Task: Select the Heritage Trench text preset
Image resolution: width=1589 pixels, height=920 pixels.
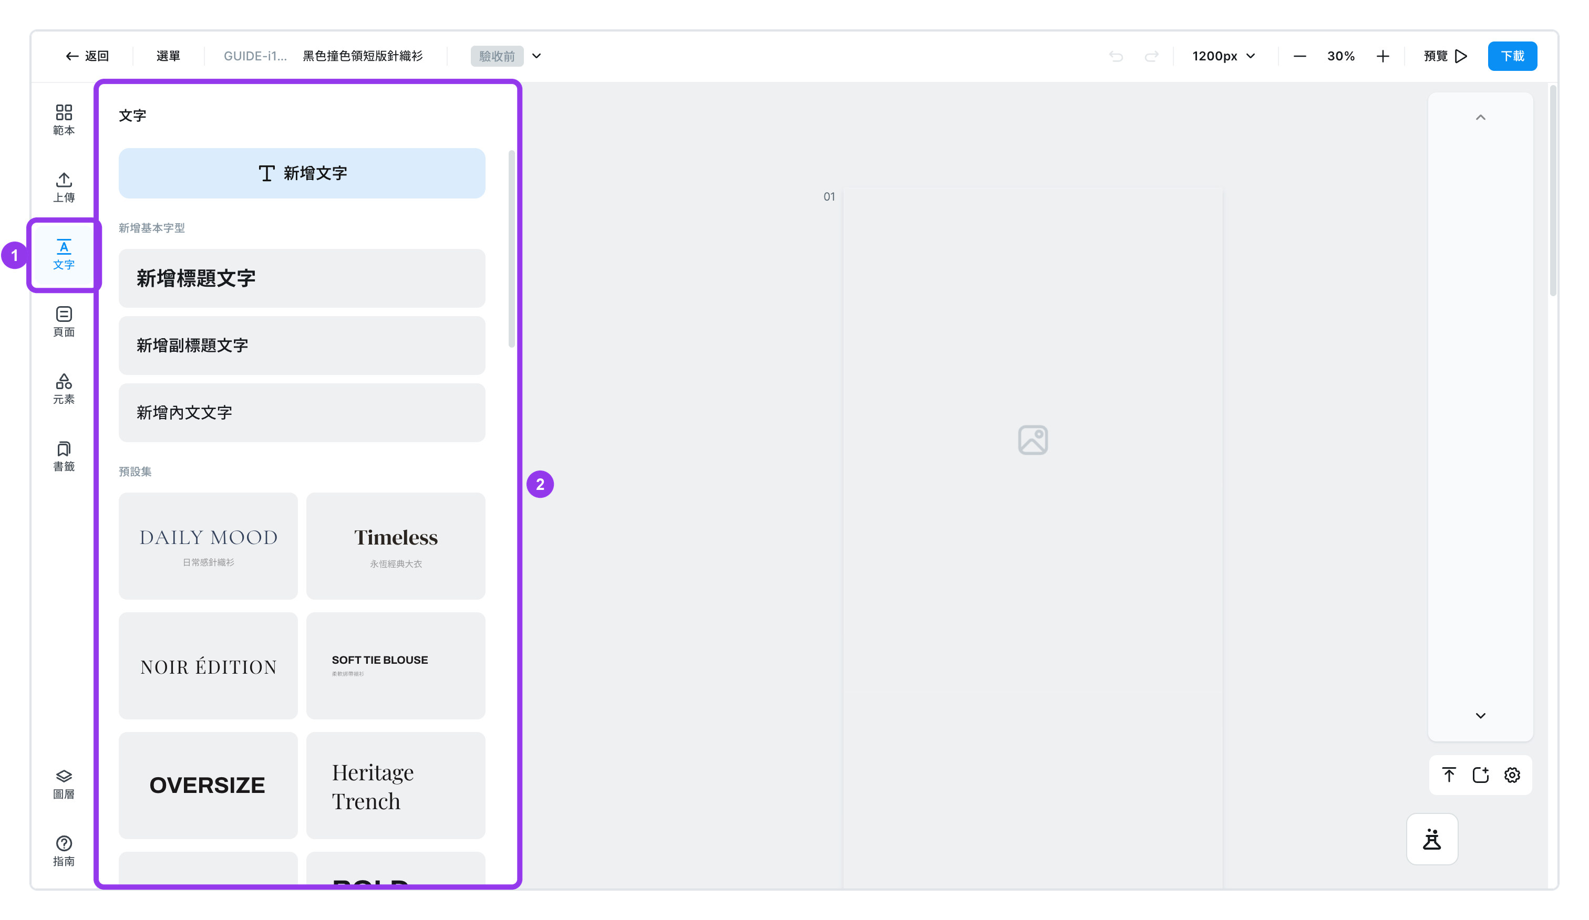Action: coord(396,785)
